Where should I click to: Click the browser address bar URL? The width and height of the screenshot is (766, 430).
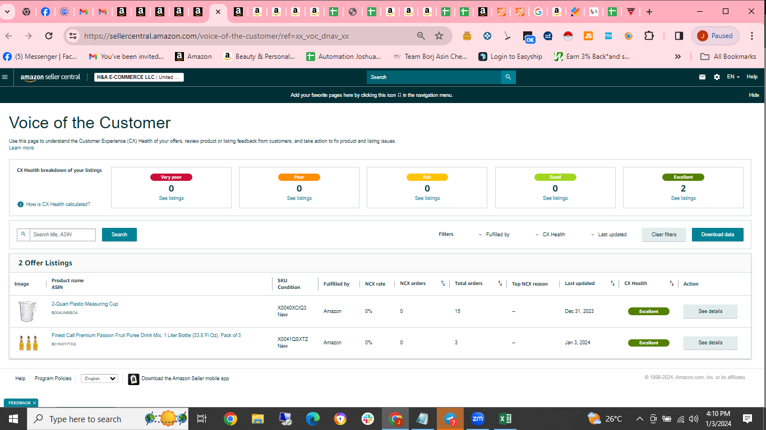[216, 36]
